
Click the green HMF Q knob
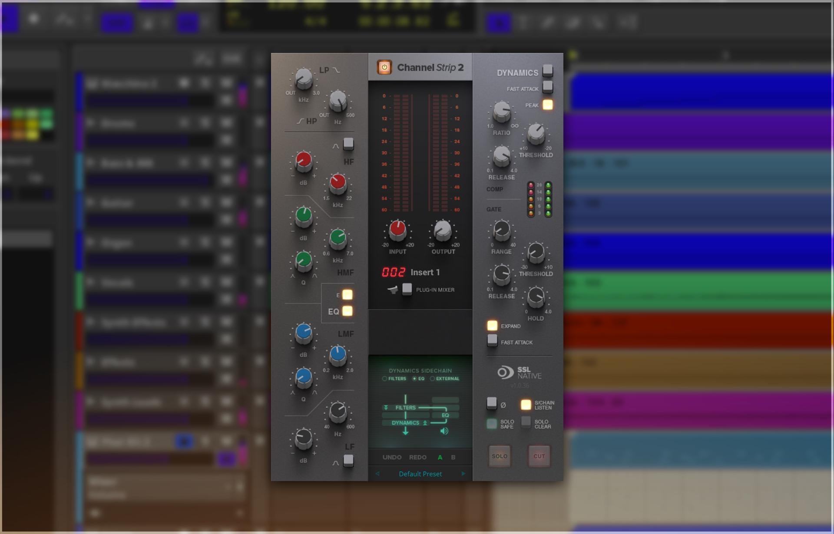(304, 261)
